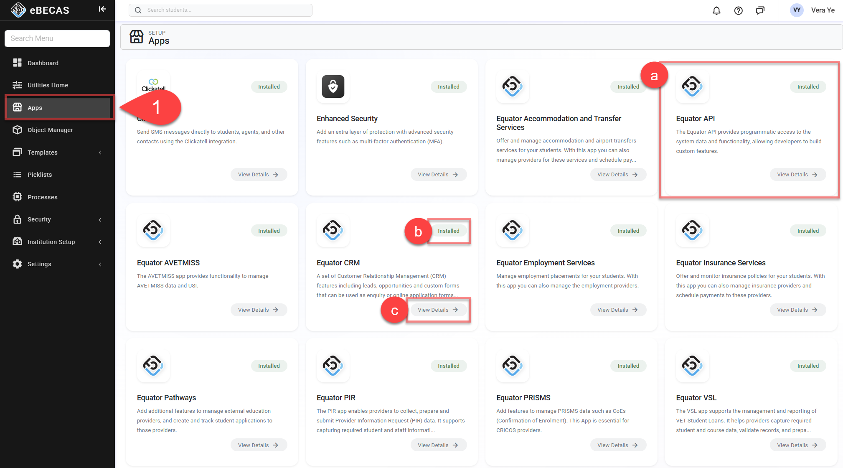Click the Equator Employment Services title
This screenshot has width=843, height=468.
(x=546, y=263)
